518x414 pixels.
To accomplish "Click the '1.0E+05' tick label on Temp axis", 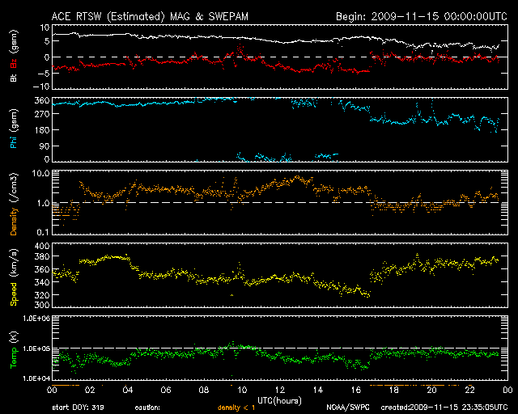I will coord(36,349).
